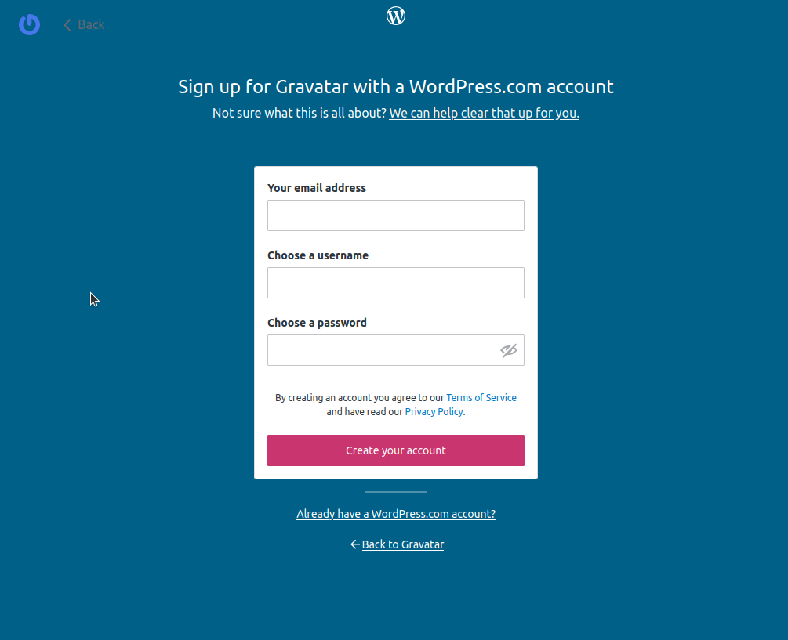Screen dimensions: 788x640
Task: Follow the Back to Gravatar link
Action: 403,544
